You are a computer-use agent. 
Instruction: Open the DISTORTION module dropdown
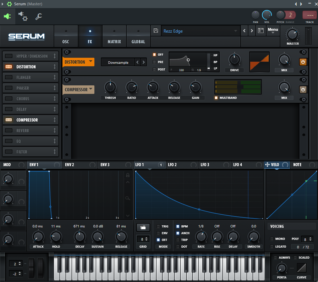78,62
